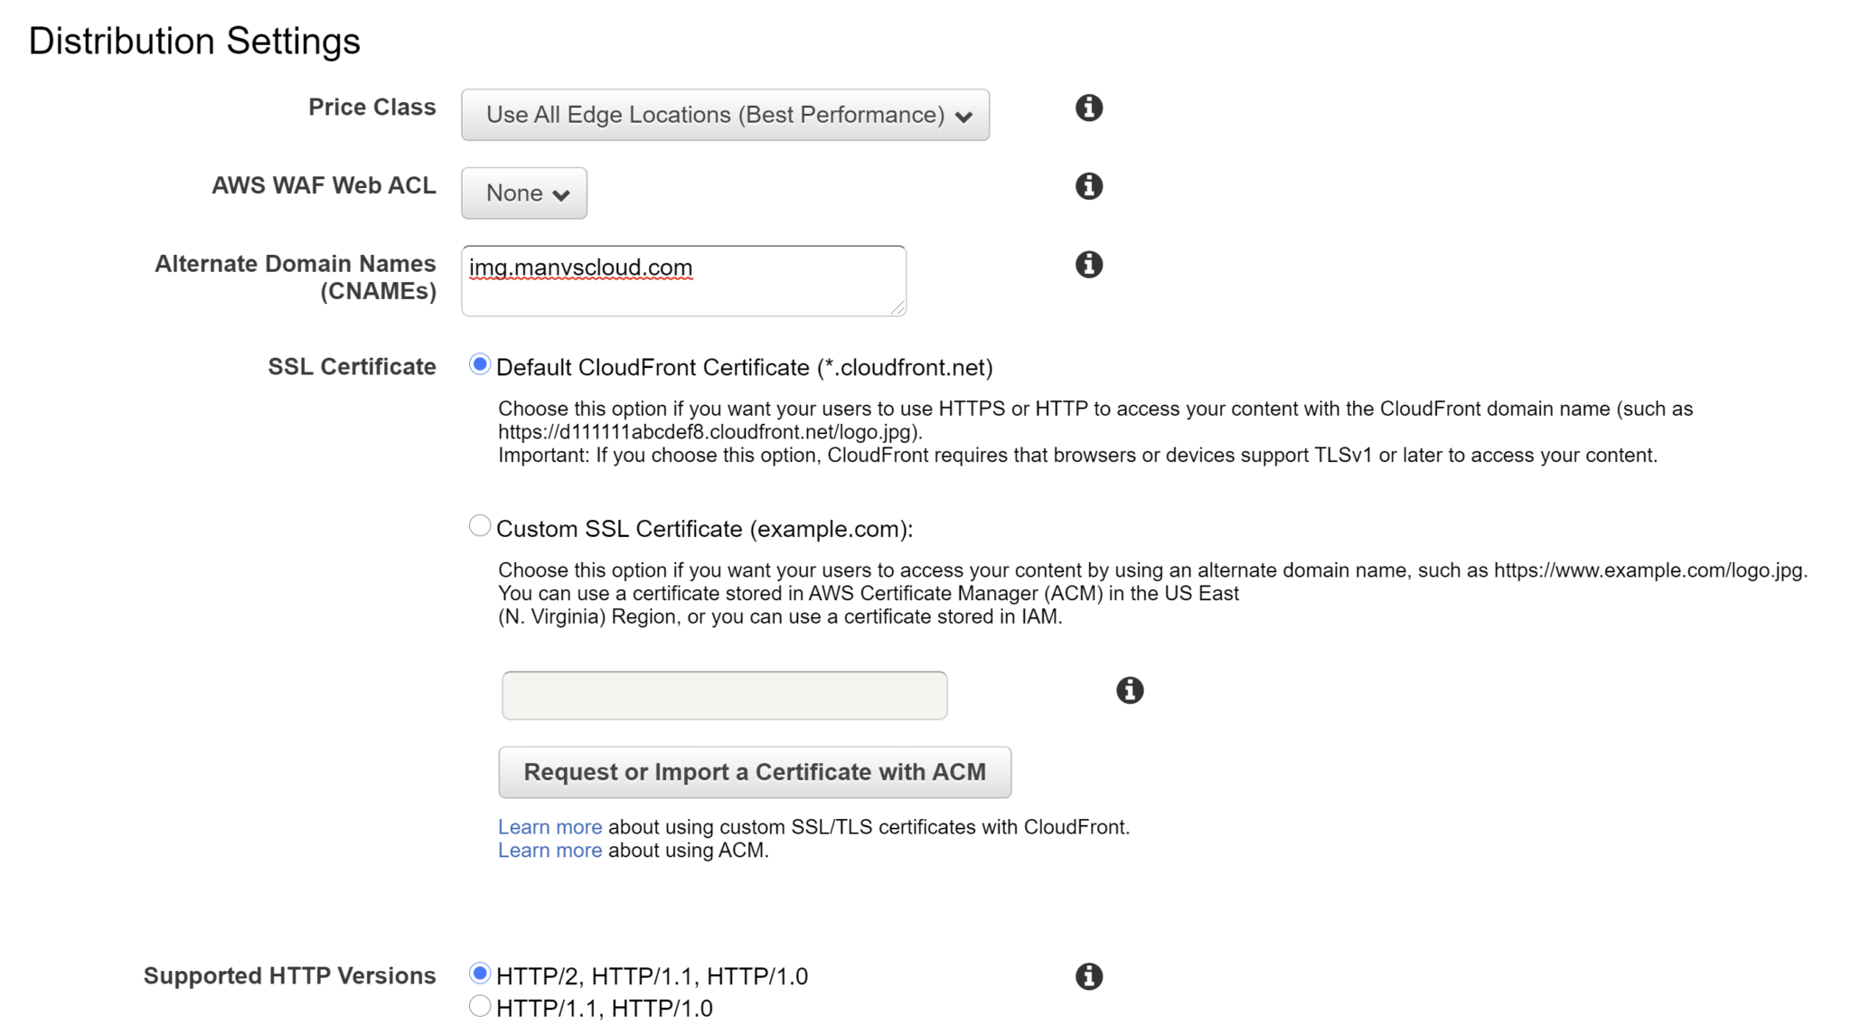
Task: Open the empty ACM certificate selection field
Action: tap(723, 694)
